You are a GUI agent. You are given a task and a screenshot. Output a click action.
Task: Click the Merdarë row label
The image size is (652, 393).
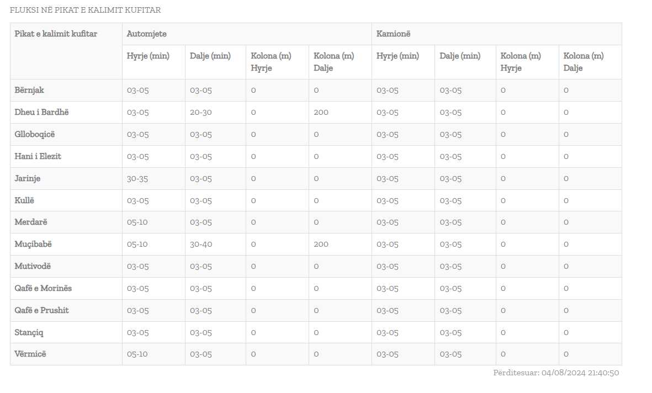coord(31,222)
